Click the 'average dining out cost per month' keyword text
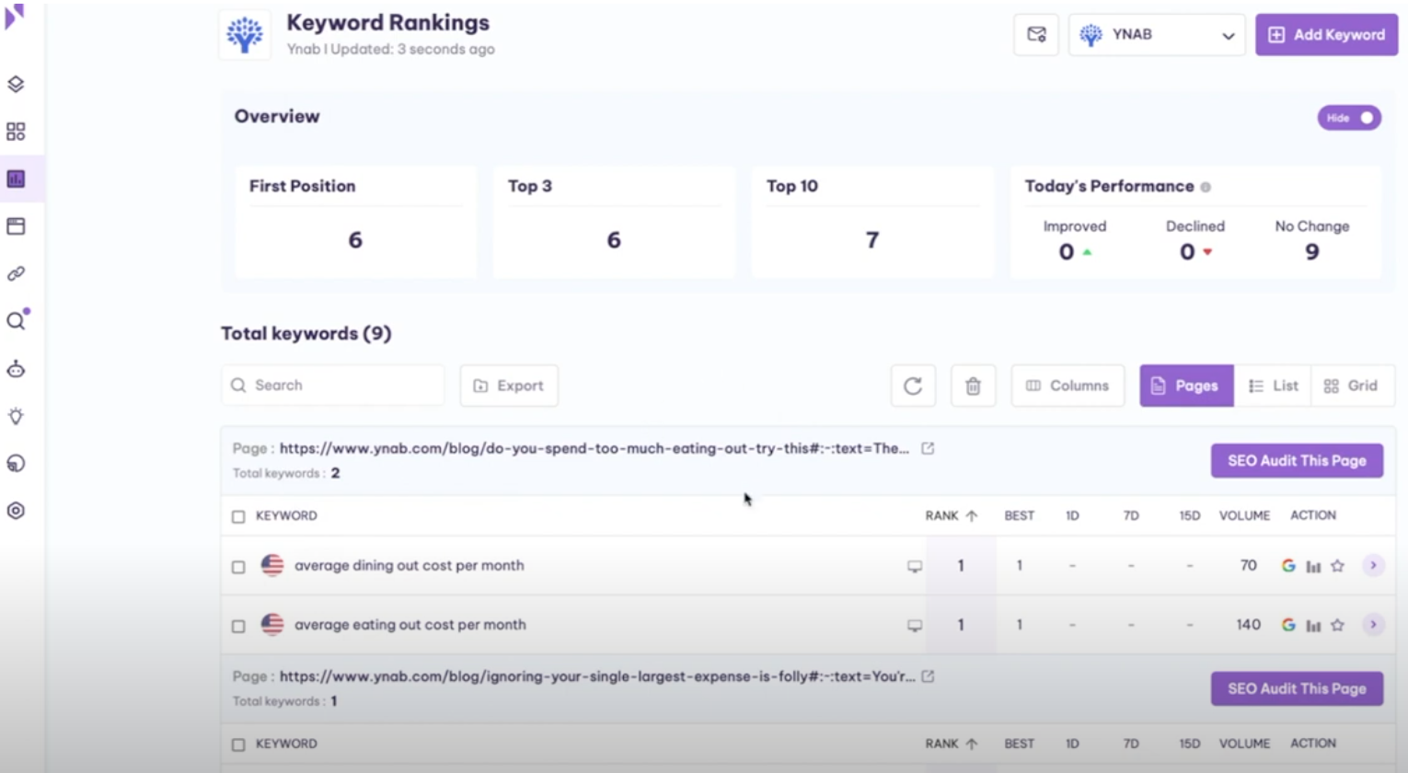Screen dimensions: 1408x773 (409, 565)
